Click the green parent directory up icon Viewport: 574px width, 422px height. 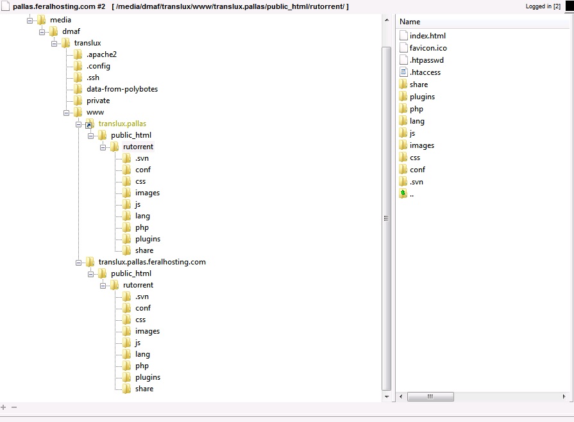pyautogui.click(x=403, y=193)
